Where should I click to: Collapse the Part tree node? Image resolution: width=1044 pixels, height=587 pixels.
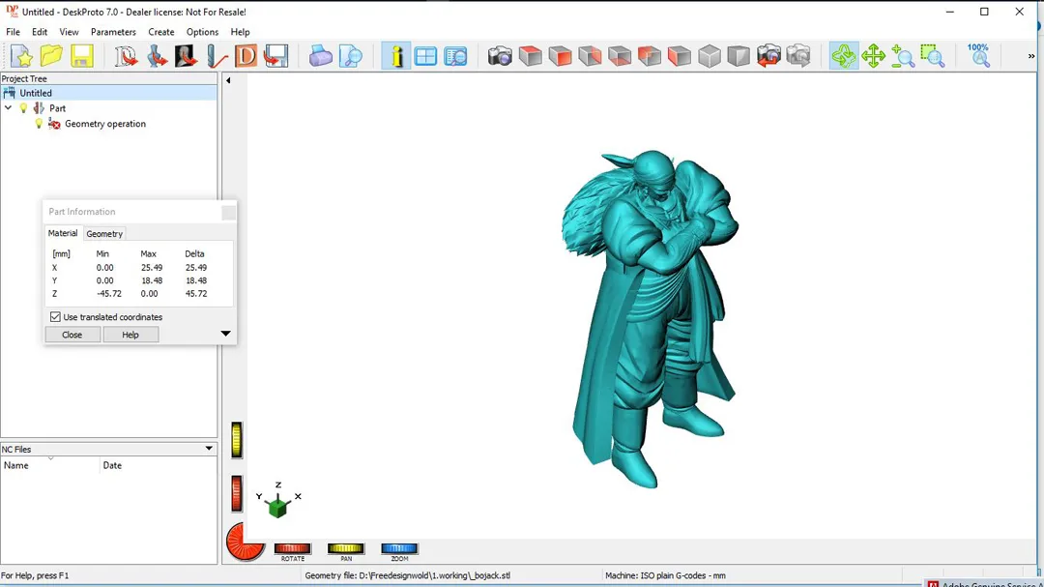(9, 108)
